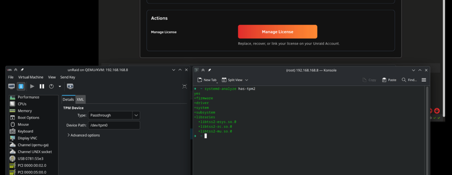
Task: Open the Konsole terminal icon window menu
Action: [x=196, y=70]
